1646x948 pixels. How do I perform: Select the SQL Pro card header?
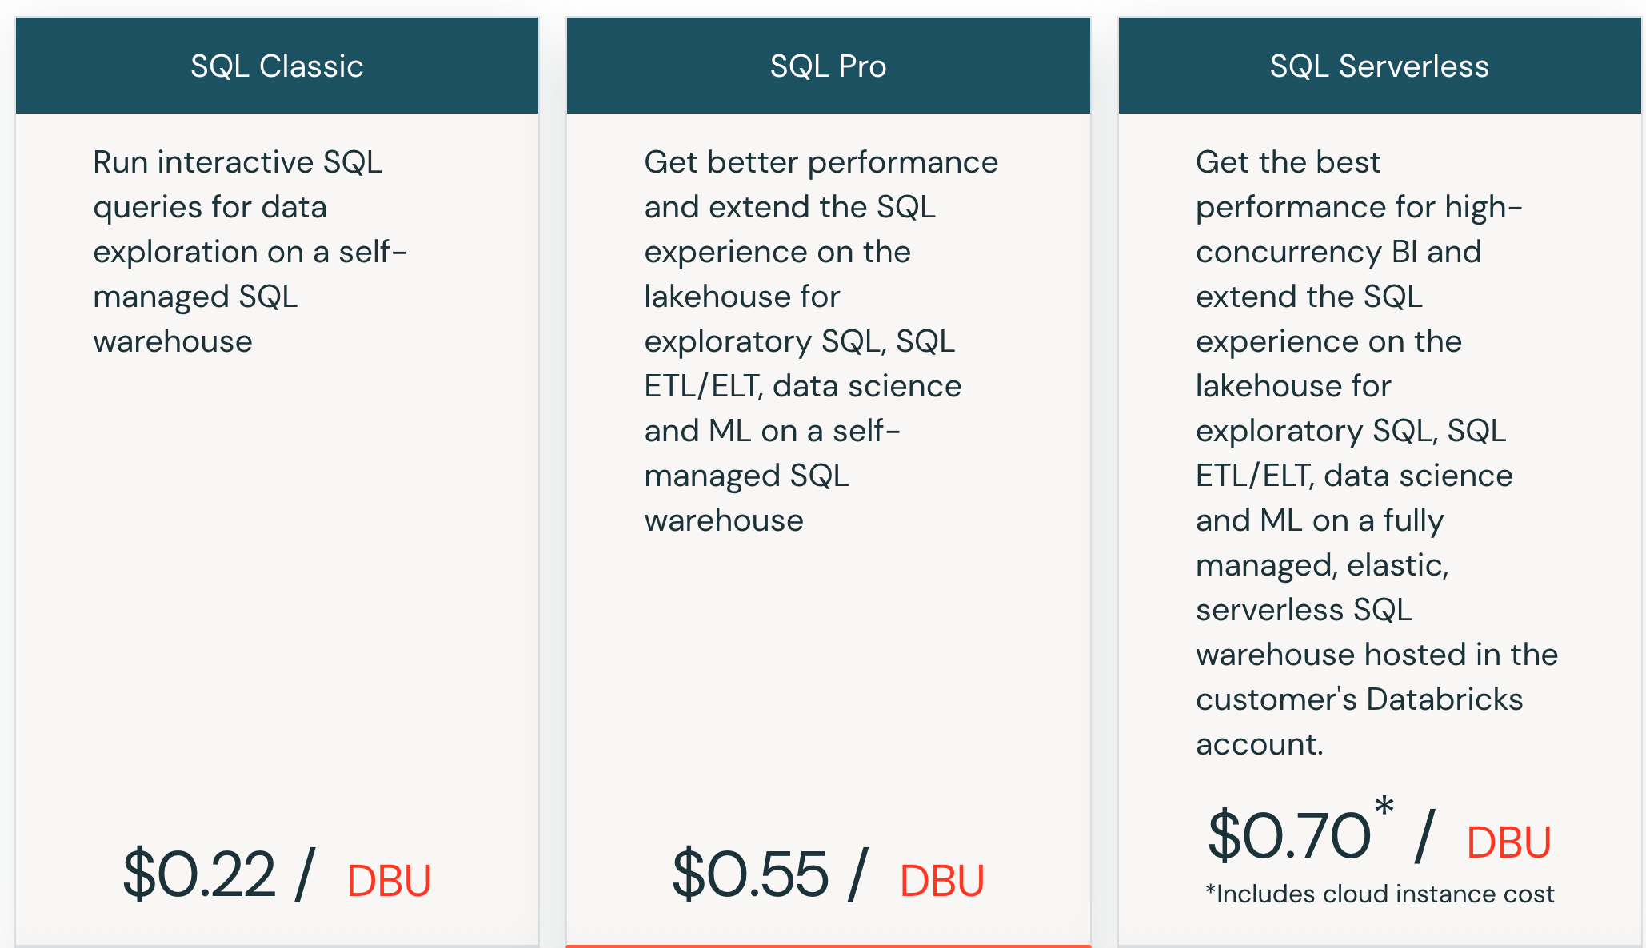click(x=828, y=66)
